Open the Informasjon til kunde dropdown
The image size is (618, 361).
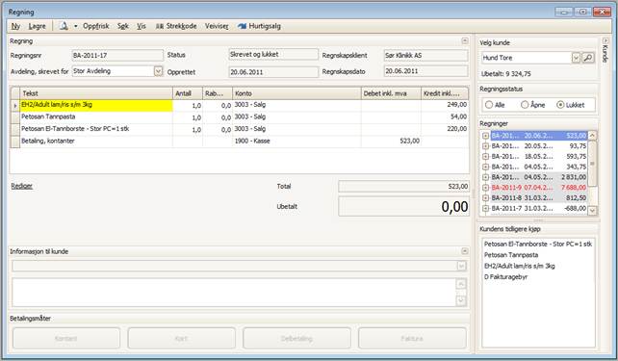(x=461, y=266)
